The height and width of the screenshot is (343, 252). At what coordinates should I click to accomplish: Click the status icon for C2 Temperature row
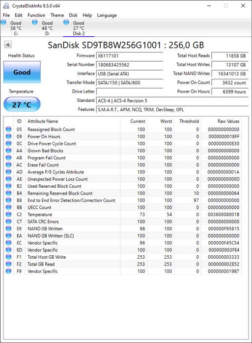tap(8, 214)
